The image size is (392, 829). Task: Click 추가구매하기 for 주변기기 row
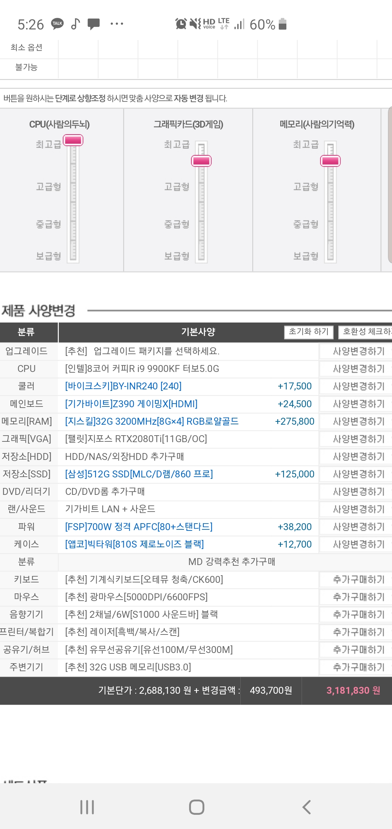click(x=356, y=667)
